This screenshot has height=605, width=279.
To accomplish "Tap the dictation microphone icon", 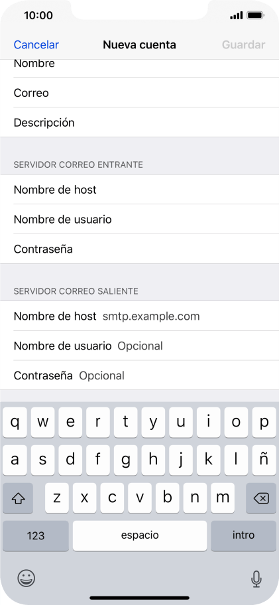I will [256, 578].
